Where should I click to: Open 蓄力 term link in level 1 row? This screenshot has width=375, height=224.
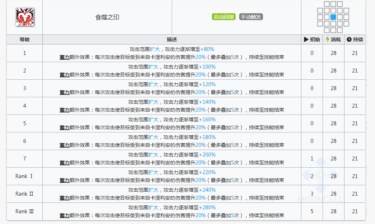coord(64,57)
